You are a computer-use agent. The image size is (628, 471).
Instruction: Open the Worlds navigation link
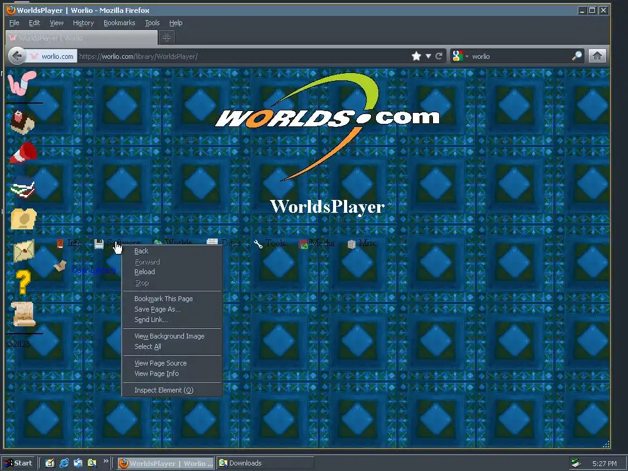coord(178,243)
